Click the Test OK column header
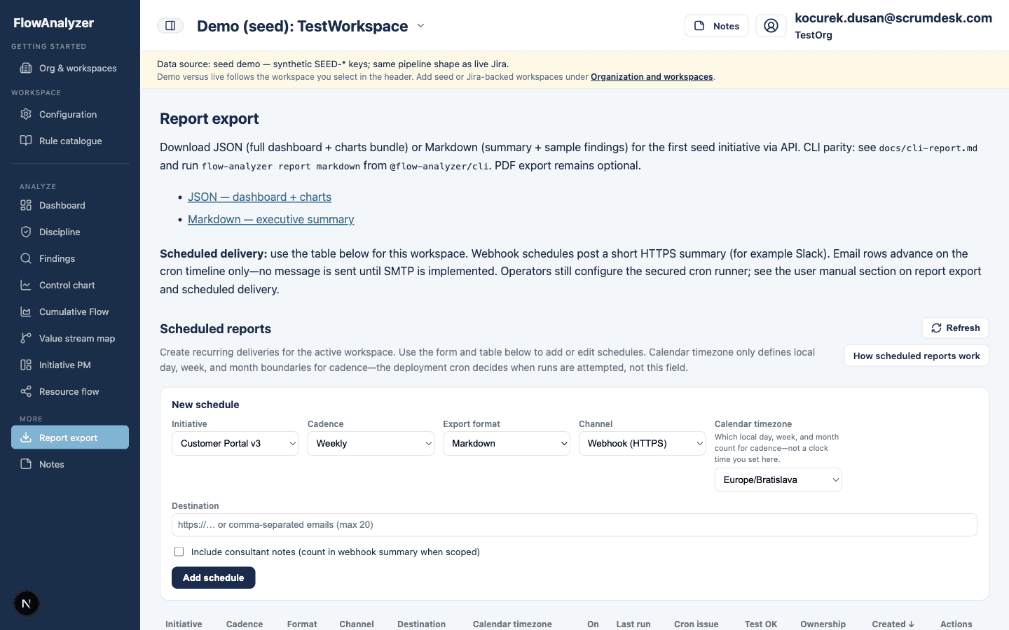Screen dimensions: 1009x630 coord(761,624)
